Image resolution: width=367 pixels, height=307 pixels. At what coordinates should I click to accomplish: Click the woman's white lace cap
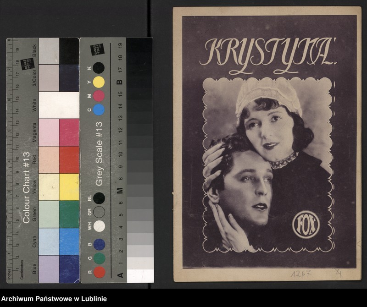coord(268,98)
